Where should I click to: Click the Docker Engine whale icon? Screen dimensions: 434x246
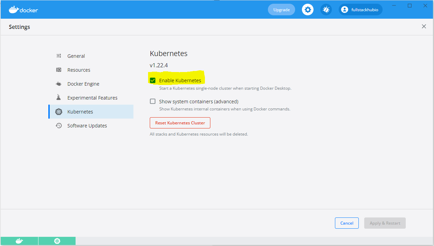[59, 84]
